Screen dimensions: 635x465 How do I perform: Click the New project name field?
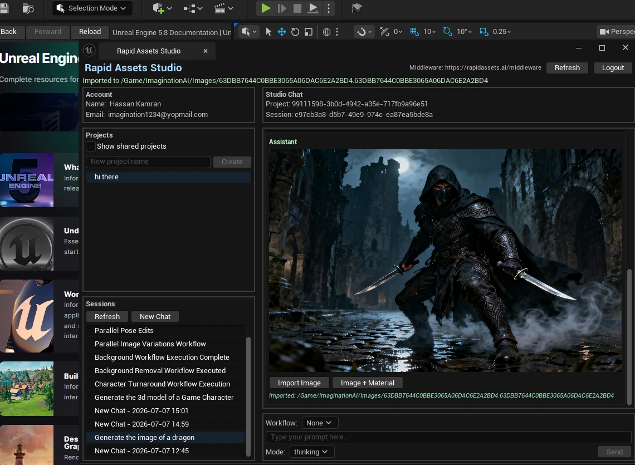click(x=148, y=161)
